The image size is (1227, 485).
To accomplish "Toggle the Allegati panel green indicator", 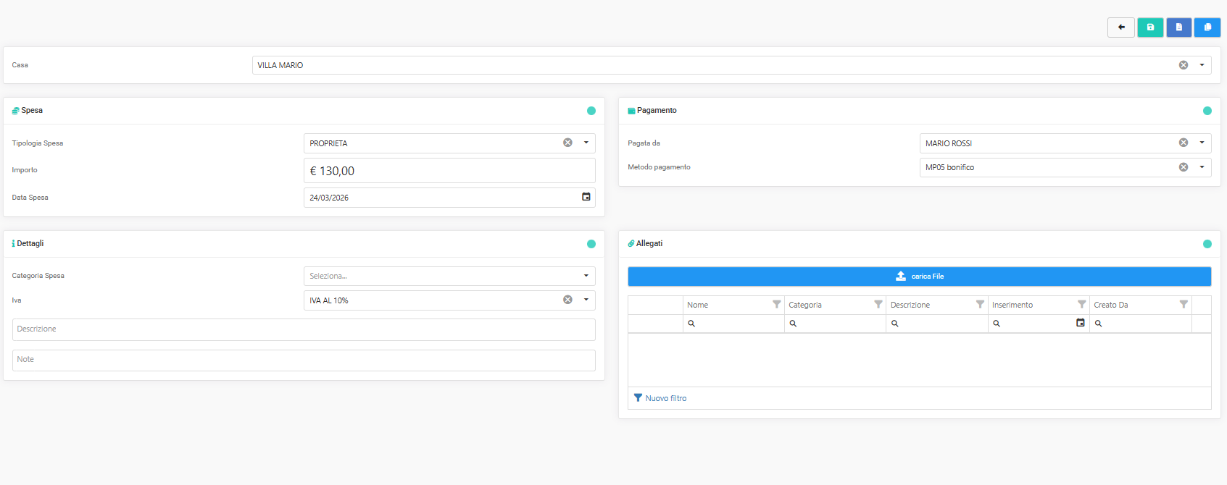I will point(1207,244).
